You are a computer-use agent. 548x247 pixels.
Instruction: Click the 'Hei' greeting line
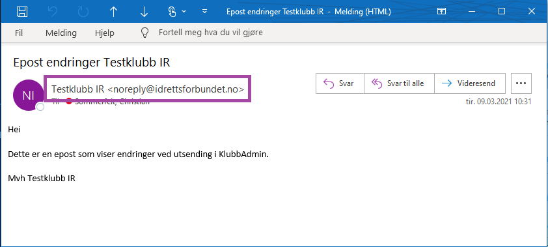point(14,130)
